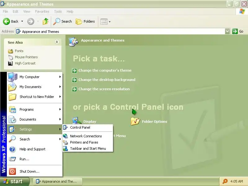The height and width of the screenshot is (186, 248).
Task: Click the Help and Support question mark icon
Action: (12, 149)
